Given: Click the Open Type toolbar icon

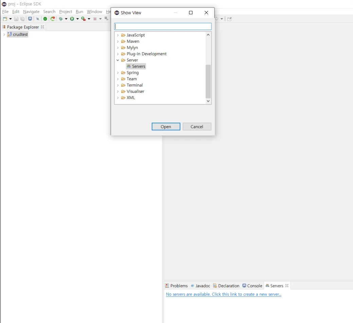Looking at the screenshot, I should pos(30,19).
